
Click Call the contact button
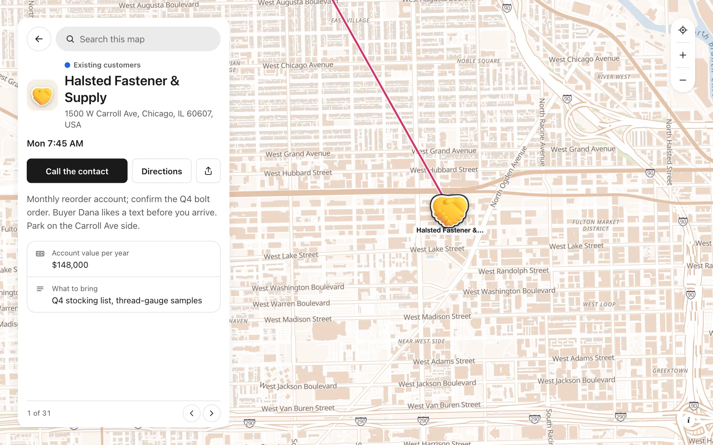click(x=77, y=171)
